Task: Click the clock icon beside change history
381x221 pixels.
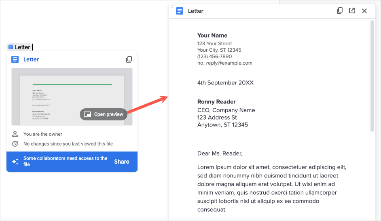Action: [15, 144]
